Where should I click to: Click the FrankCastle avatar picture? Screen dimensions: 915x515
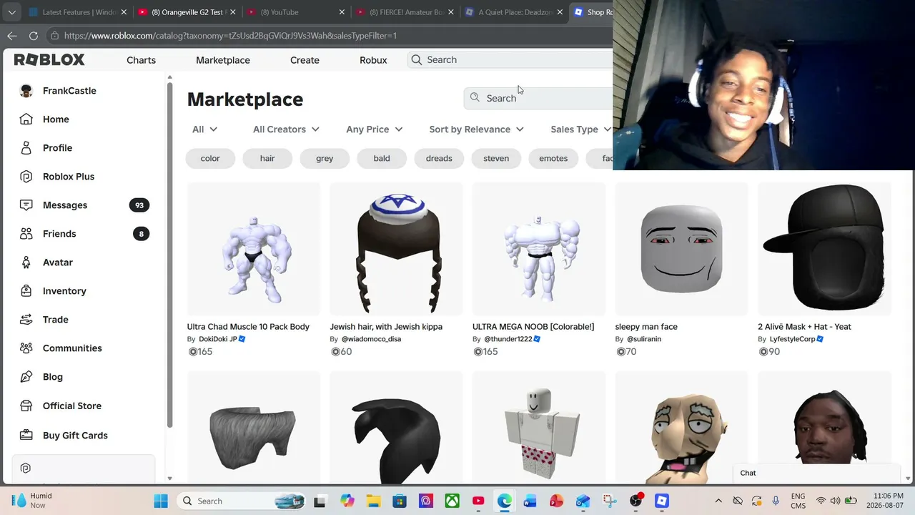[26, 91]
